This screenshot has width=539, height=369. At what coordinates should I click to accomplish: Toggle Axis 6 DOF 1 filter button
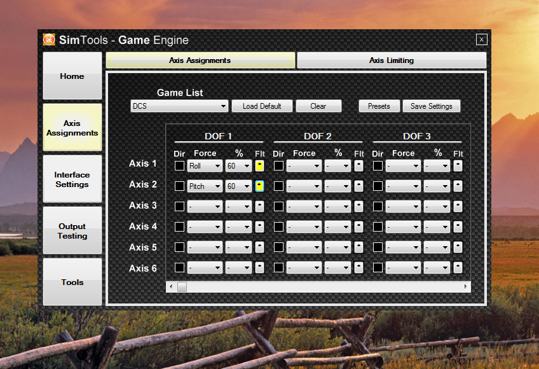[x=259, y=267]
